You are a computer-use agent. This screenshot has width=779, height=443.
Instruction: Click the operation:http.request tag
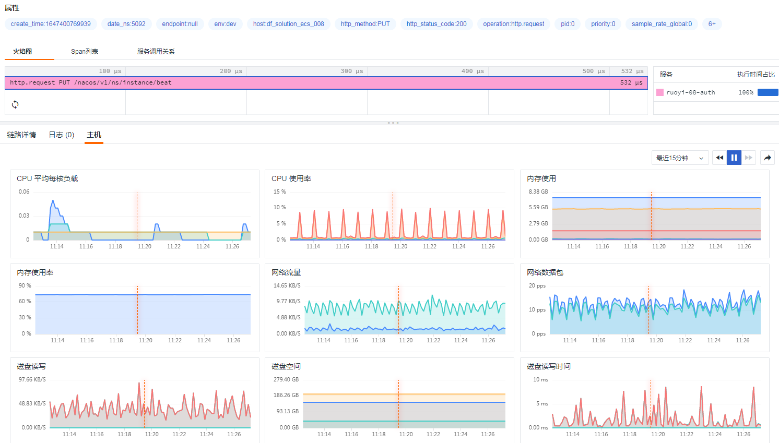(x=513, y=23)
